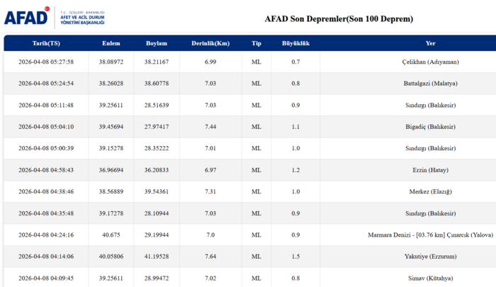The width and height of the screenshot is (496, 287).
Task: Click location Marmara Denizi Çınarcık (Yalova)
Action: [431, 235]
